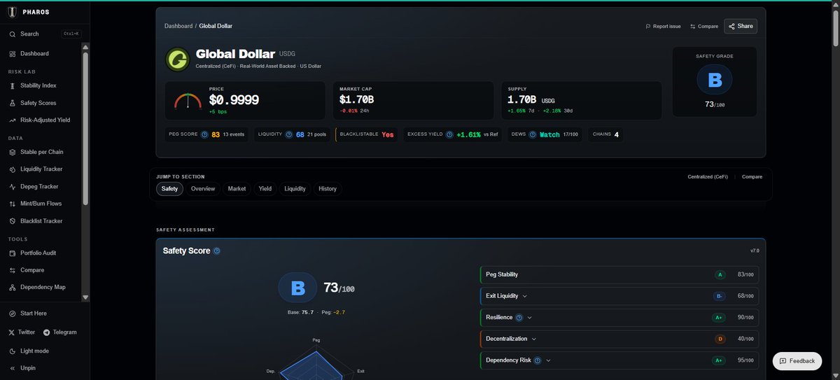Click the Telegram paper-plane icon
Screen dimensions: 840x380
[46, 332]
